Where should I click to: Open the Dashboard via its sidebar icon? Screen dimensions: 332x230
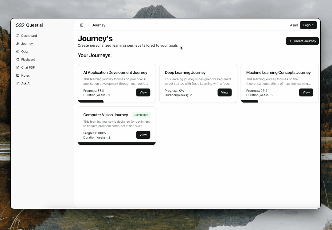pos(18,36)
